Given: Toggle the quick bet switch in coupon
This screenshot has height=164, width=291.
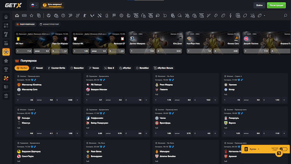Looking at the screenshot, I should tap(283, 149).
